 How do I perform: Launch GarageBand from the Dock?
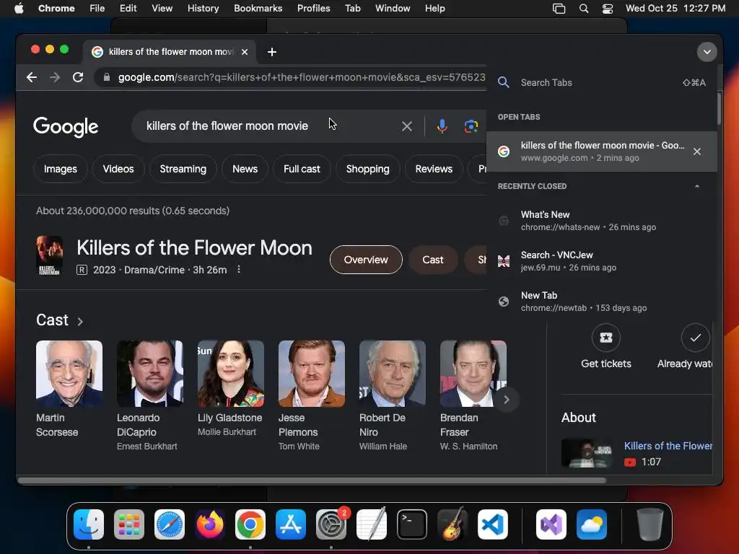452,524
